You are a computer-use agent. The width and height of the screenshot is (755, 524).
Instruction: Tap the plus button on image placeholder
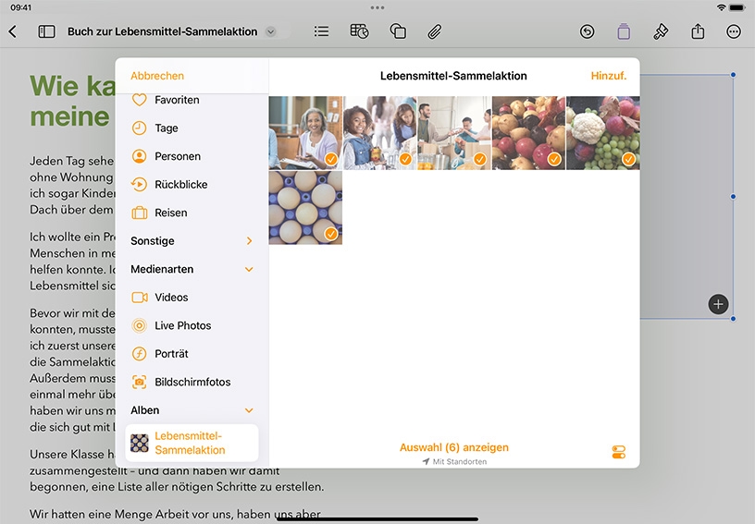(x=718, y=304)
